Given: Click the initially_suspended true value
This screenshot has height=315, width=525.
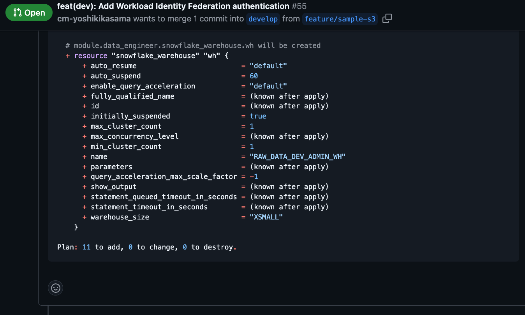Looking at the screenshot, I should 258,116.
